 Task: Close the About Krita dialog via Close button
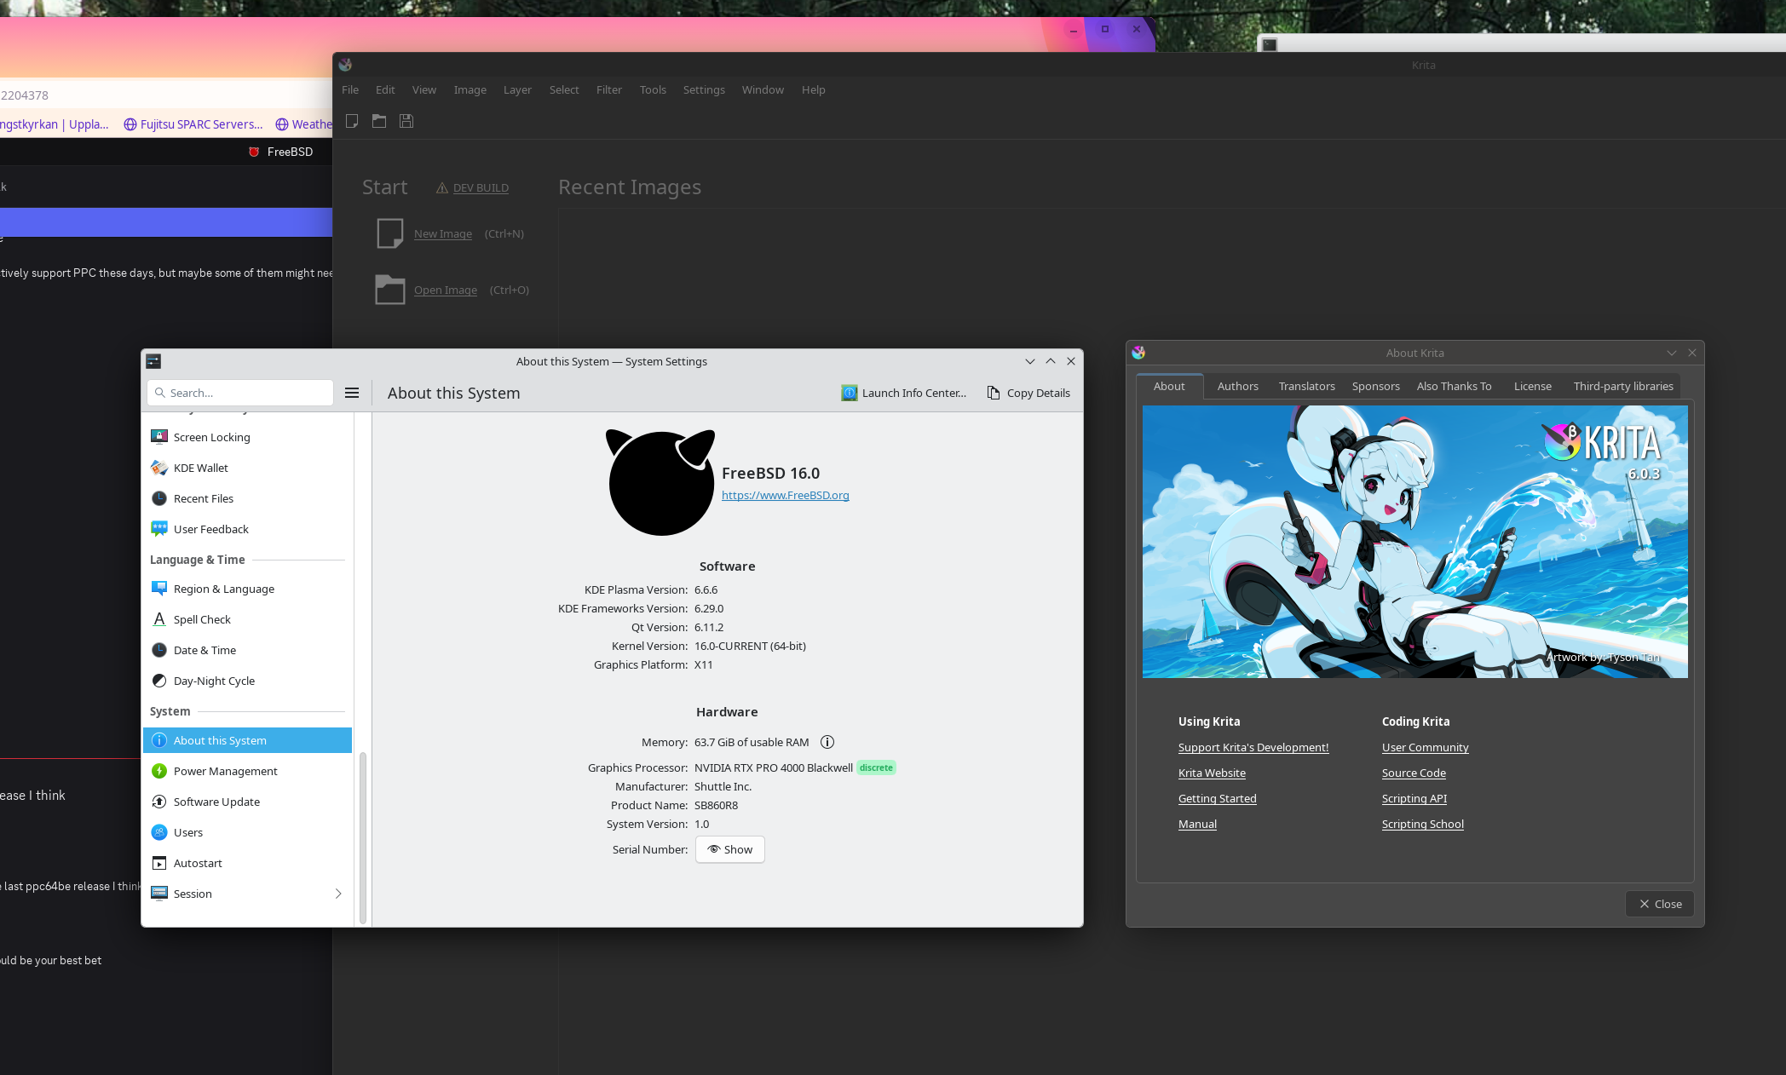click(x=1660, y=904)
